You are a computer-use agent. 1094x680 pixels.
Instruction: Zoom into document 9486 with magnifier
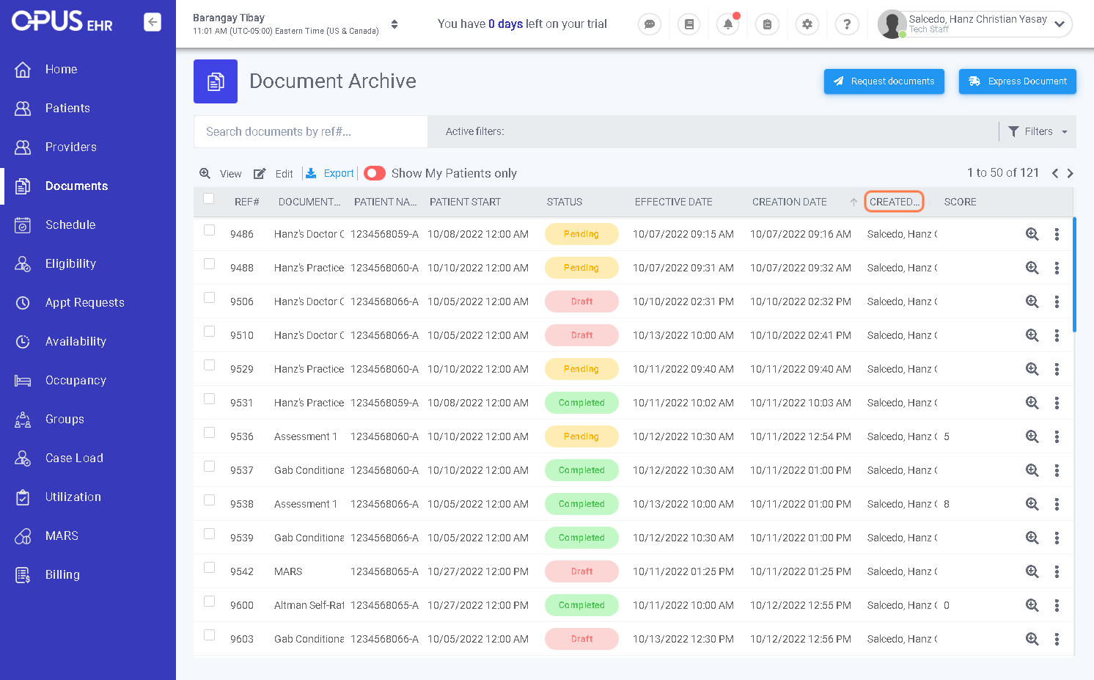(x=1032, y=234)
